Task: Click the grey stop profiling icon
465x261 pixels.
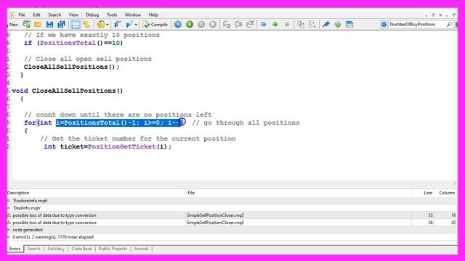Action: tap(287, 25)
